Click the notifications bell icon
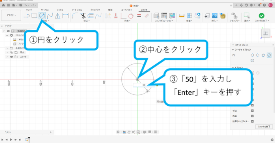 (x=259, y=5)
